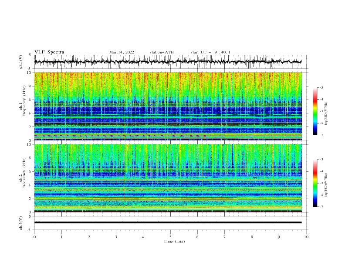The image size is (345, 266).
Task: Click the ch.1 frequency spectrogram panel
Action: tap(168, 106)
